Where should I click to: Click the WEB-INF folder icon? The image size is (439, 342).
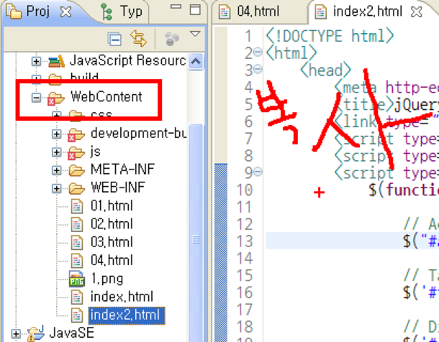point(77,188)
